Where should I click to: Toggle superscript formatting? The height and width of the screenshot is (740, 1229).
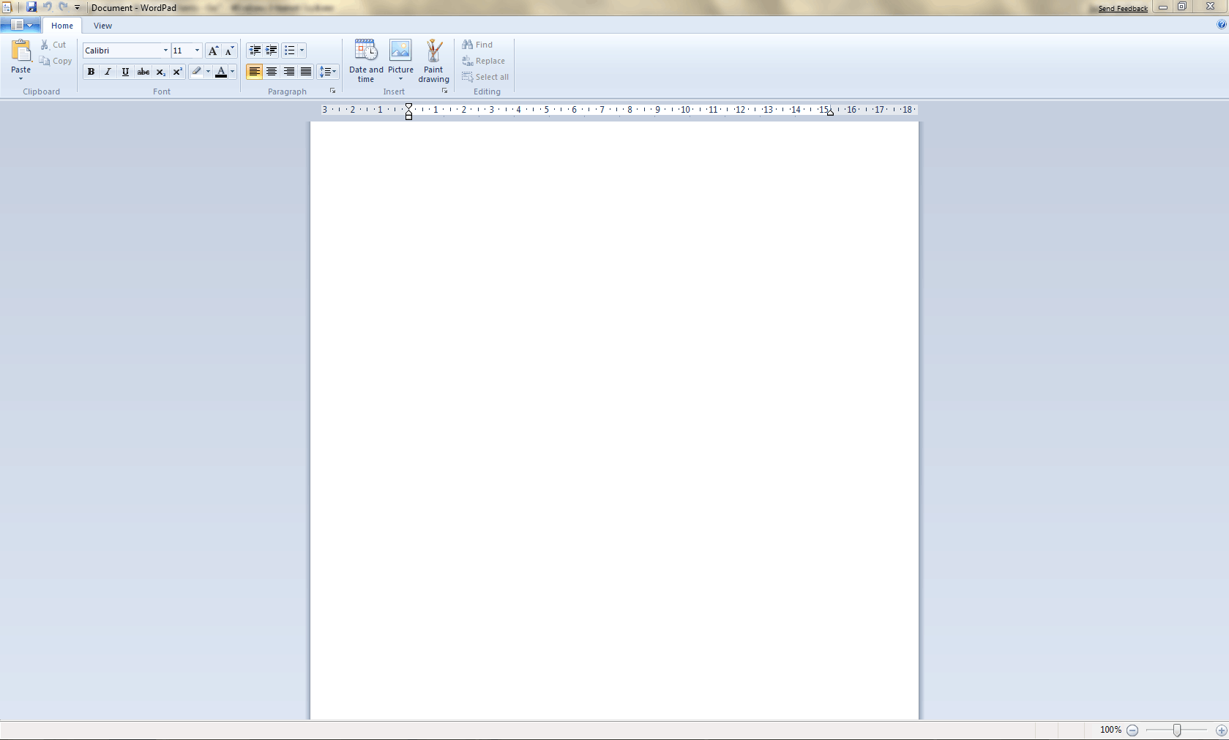click(178, 72)
